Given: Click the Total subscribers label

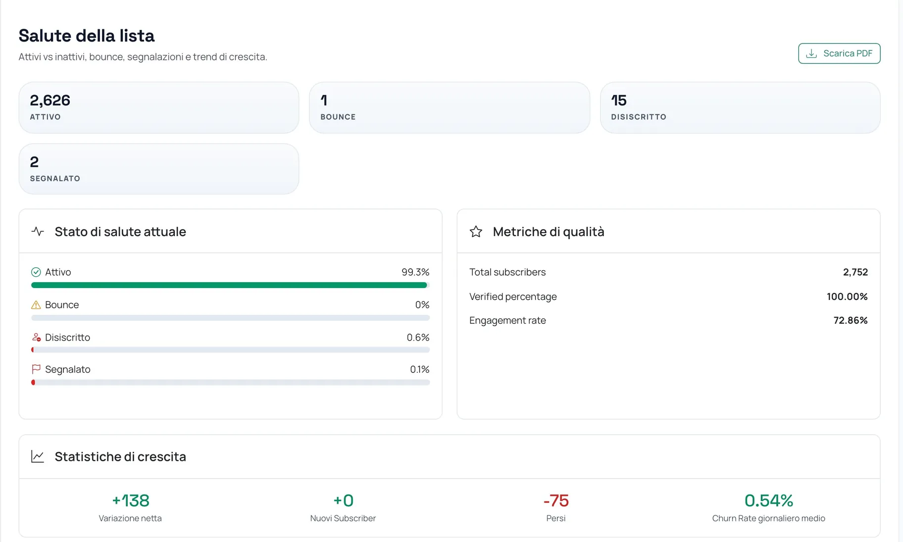Looking at the screenshot, I should (507, 272).
